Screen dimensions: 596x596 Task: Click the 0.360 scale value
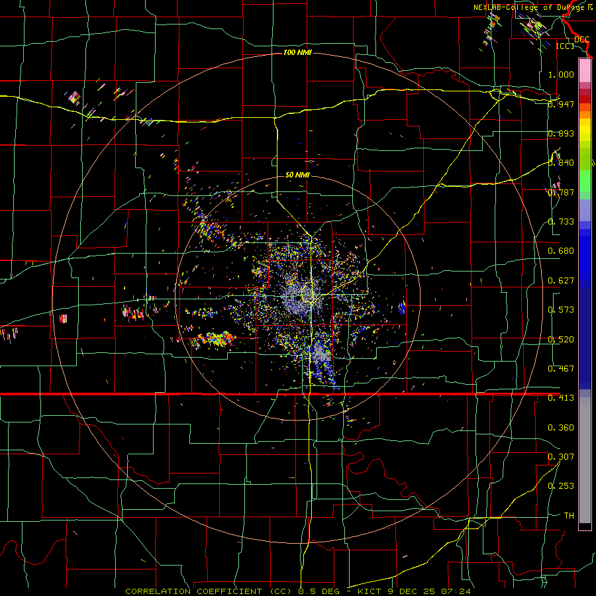[x=561, y=428]
